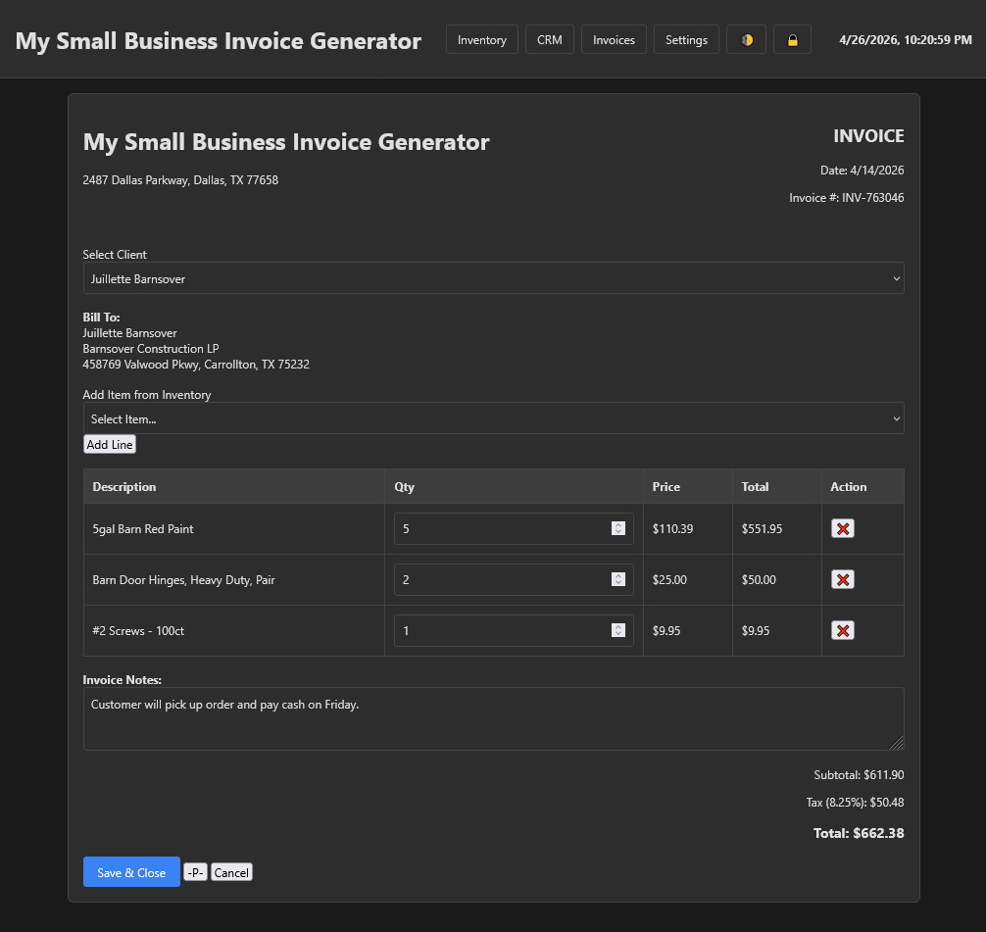Open the Inventory page
This screenshot has height=932, width=986.
(481, 39)
